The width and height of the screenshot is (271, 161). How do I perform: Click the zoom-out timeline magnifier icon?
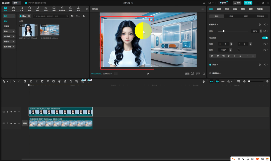click(244, 81)
